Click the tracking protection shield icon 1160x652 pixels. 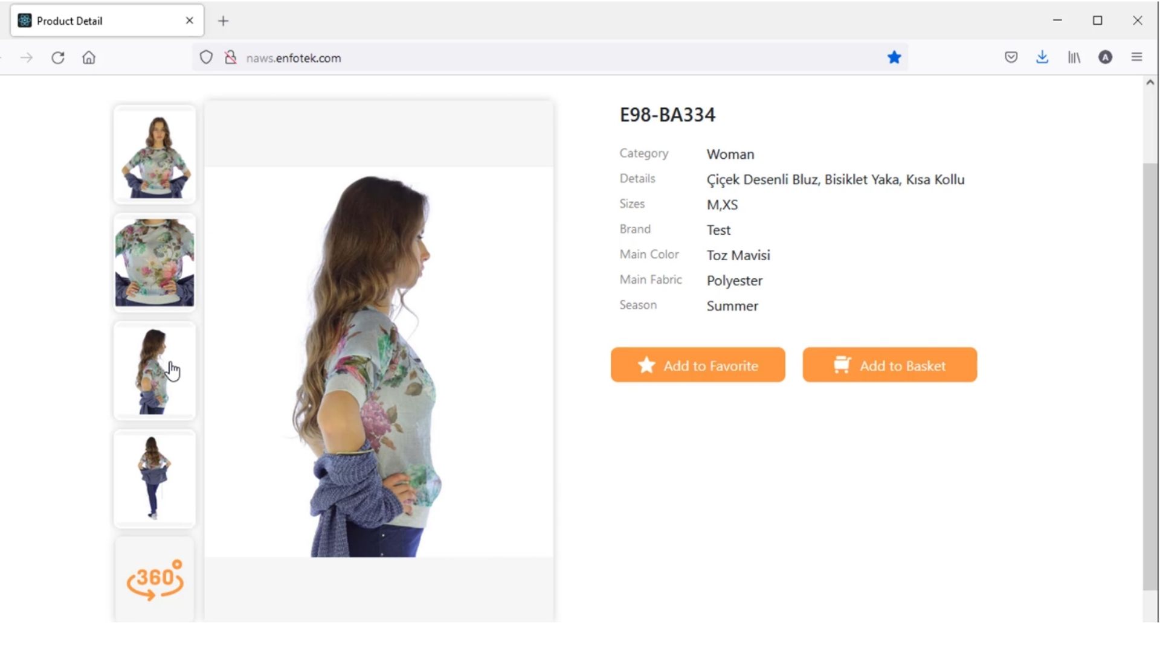click(x=206, y=57)
